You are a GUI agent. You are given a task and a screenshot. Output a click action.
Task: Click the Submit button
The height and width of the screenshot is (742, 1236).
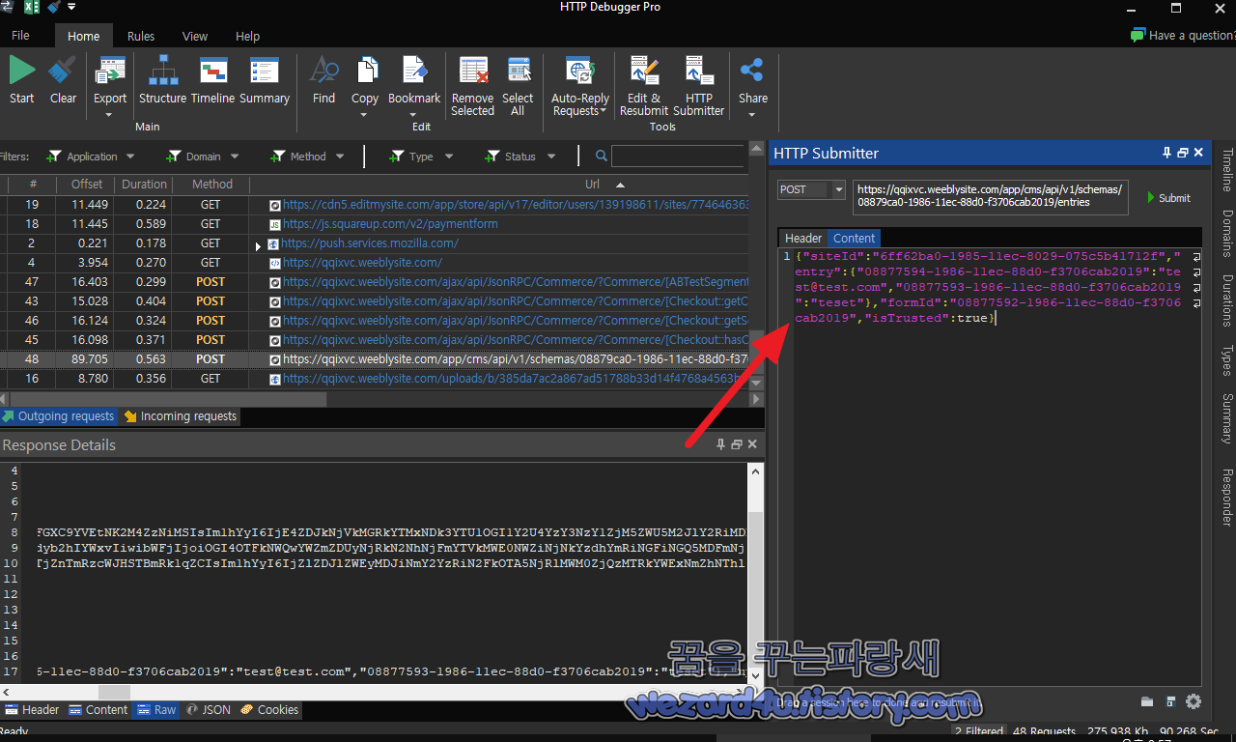coord(1168,197)
